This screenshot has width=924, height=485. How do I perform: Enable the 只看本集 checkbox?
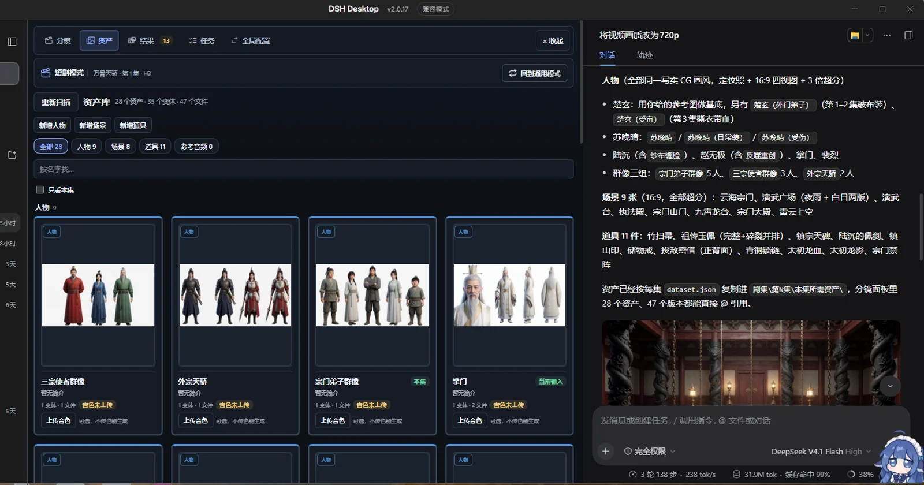pyautogui.click(x=40, y=189)
